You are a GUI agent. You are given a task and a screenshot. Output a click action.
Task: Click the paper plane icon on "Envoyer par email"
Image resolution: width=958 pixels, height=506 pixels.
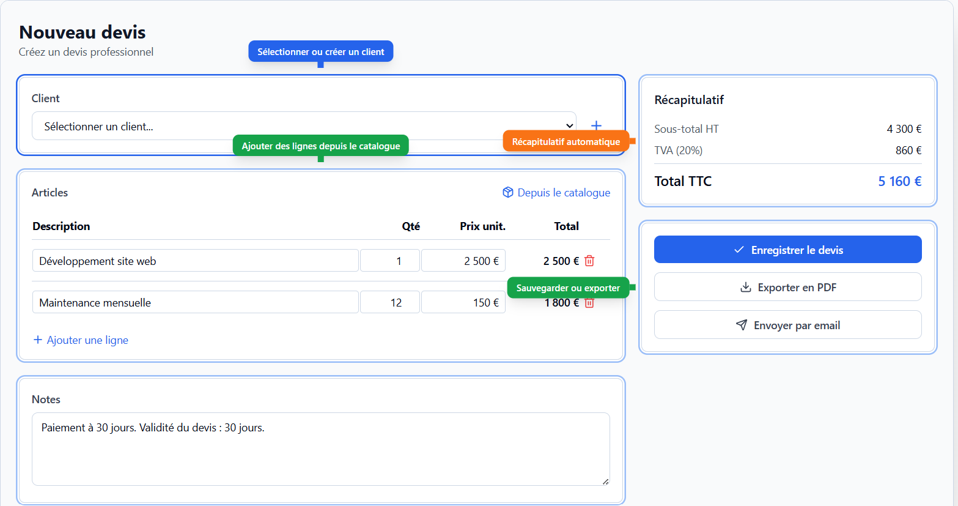[743, 325]
